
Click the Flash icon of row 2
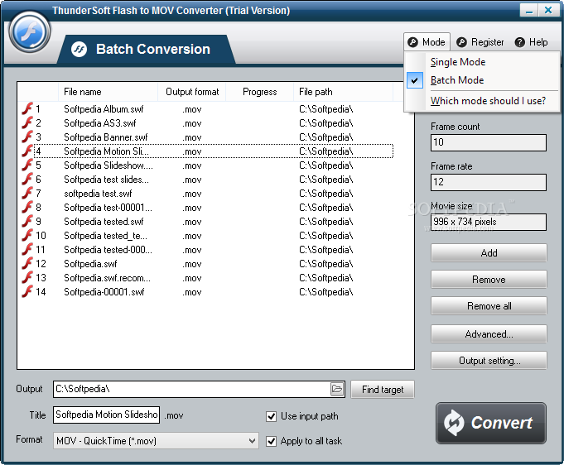pos(27,122)
